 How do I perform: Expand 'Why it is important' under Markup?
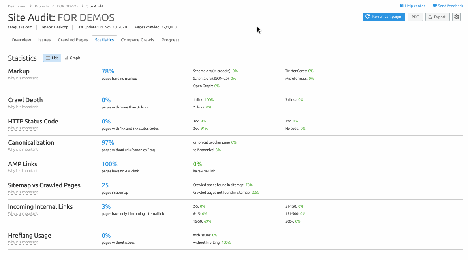pyautogui.click(x=23, y=79)
